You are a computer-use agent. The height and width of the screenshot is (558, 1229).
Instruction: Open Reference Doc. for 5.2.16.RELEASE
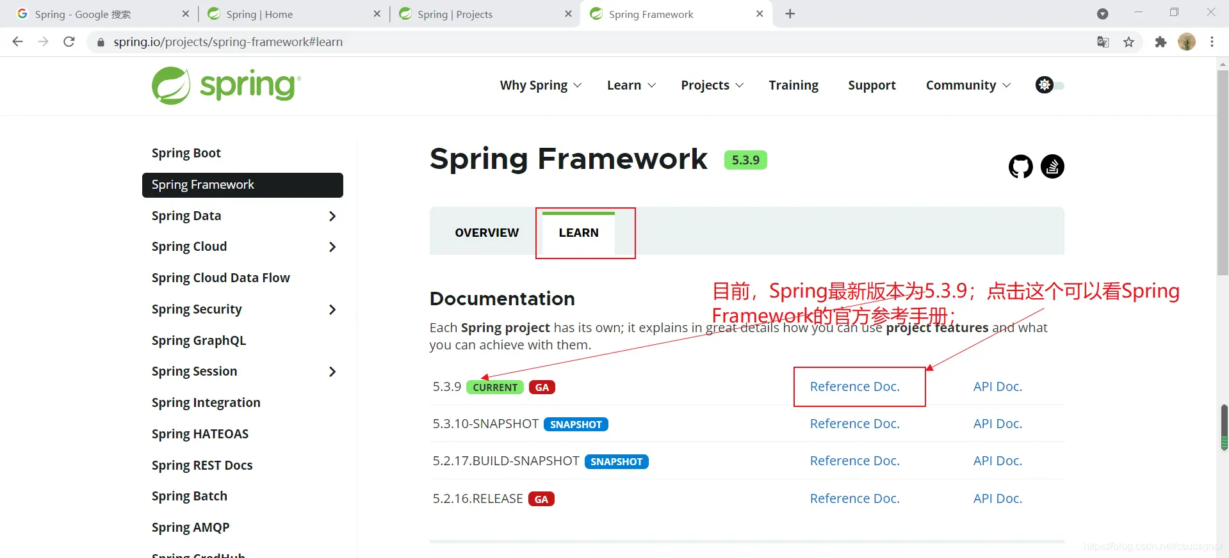tap(854, 498)
